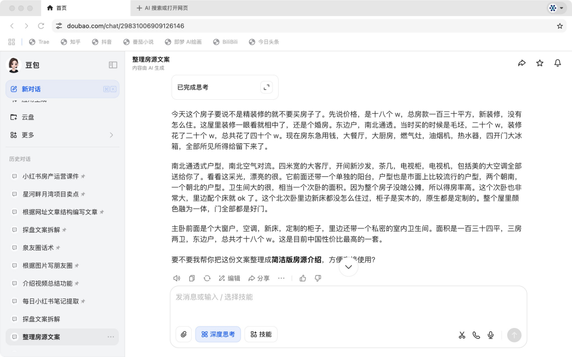Give the reply a thumbs down
Image resolution: width=572 pixels, height=357 pixels.
(x=317, y=278)
